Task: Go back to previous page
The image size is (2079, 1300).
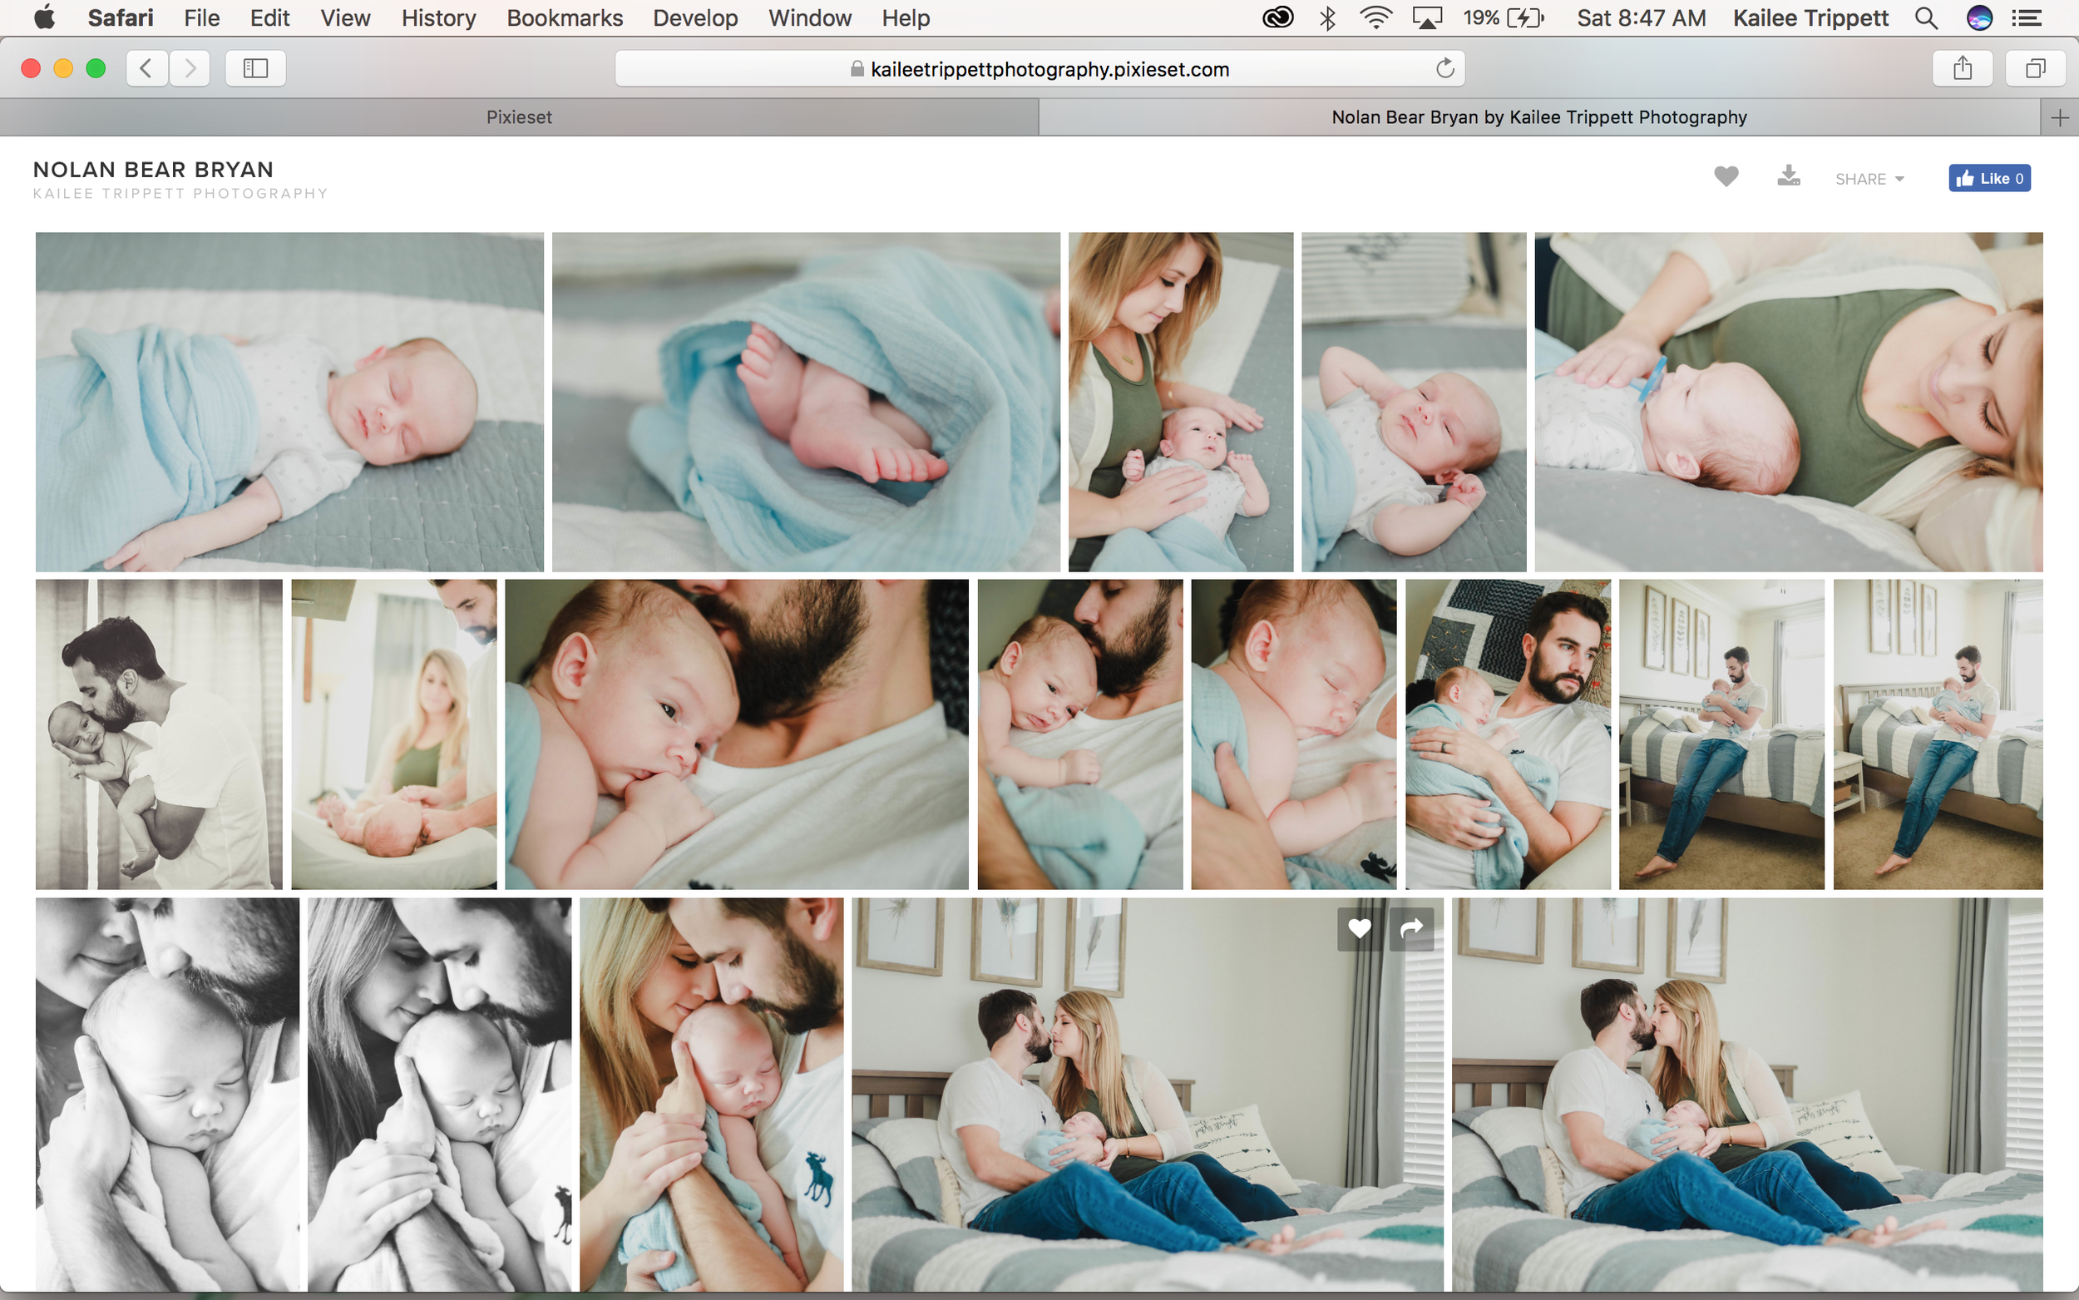Action: pos(147,69)
